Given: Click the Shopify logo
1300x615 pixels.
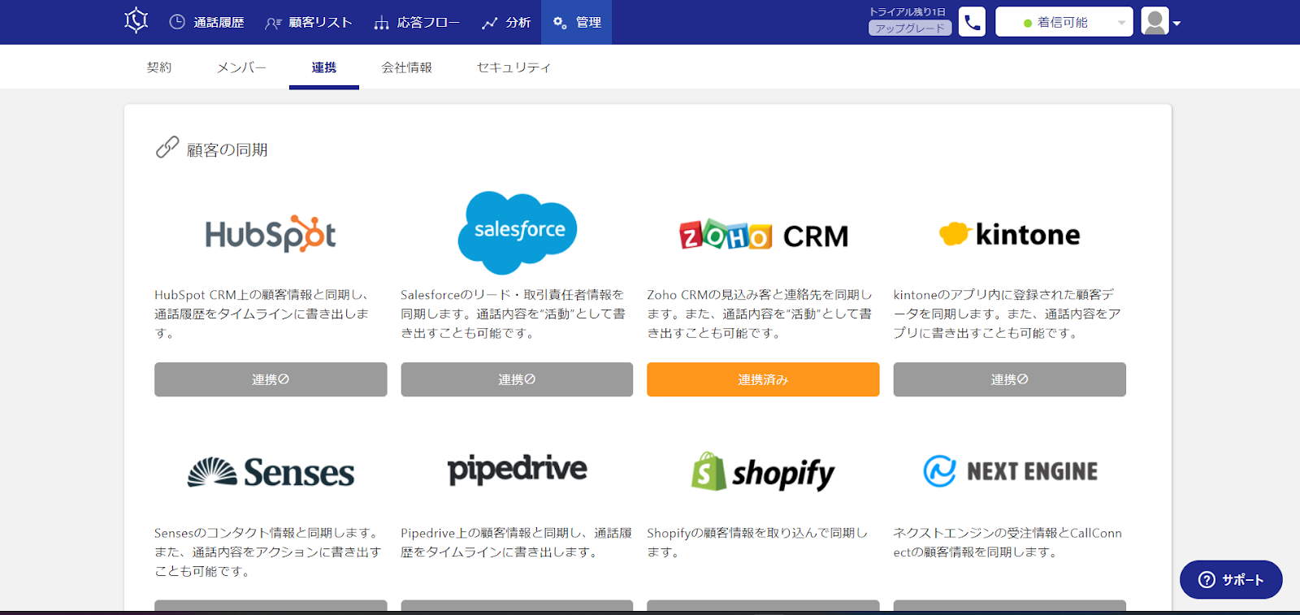Looking at the screenshot, I should 764,472.
